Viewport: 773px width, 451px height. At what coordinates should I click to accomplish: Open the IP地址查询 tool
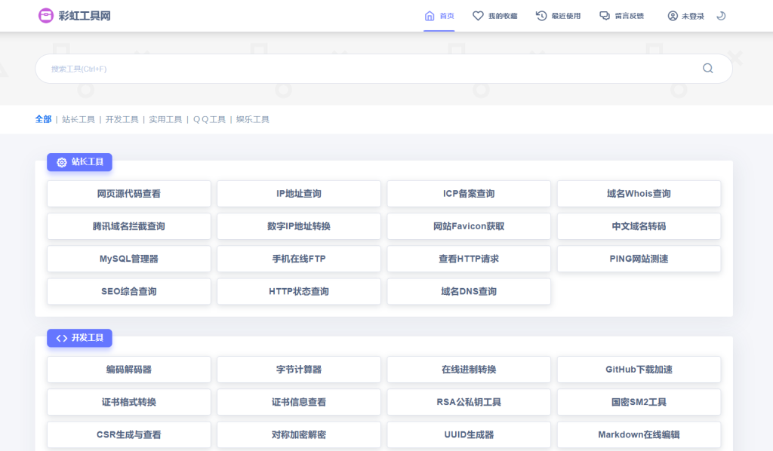tap(299, 194)
